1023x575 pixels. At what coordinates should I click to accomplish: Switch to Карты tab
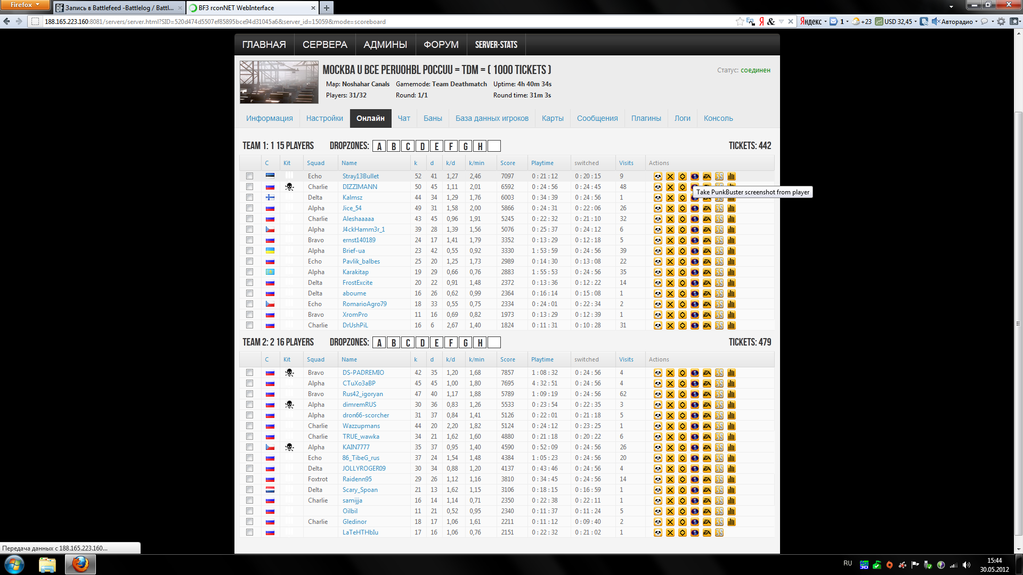pos(553,118)
